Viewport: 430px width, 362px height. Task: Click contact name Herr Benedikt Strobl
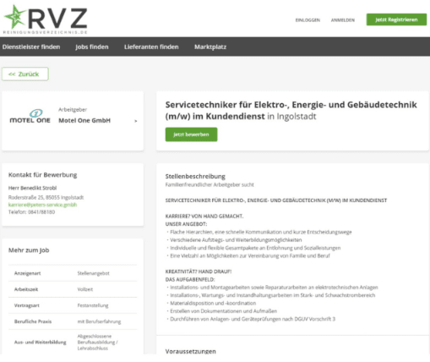tap(32, 188)
